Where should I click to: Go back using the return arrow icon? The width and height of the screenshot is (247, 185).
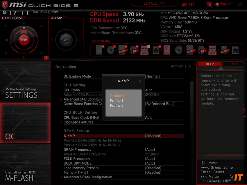coord(190,66)
